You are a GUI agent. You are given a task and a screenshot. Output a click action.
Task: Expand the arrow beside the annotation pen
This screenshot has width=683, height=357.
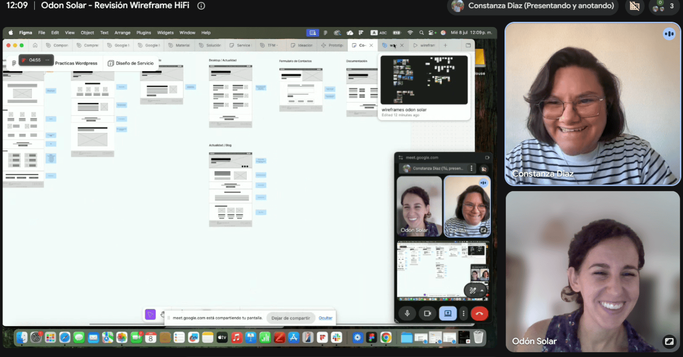[x=482, y=291]
